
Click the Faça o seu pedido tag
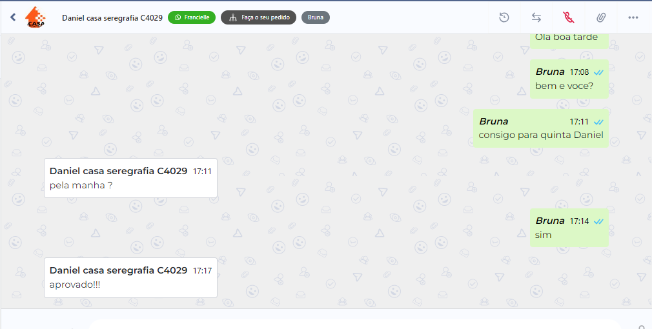coord(258,17)
